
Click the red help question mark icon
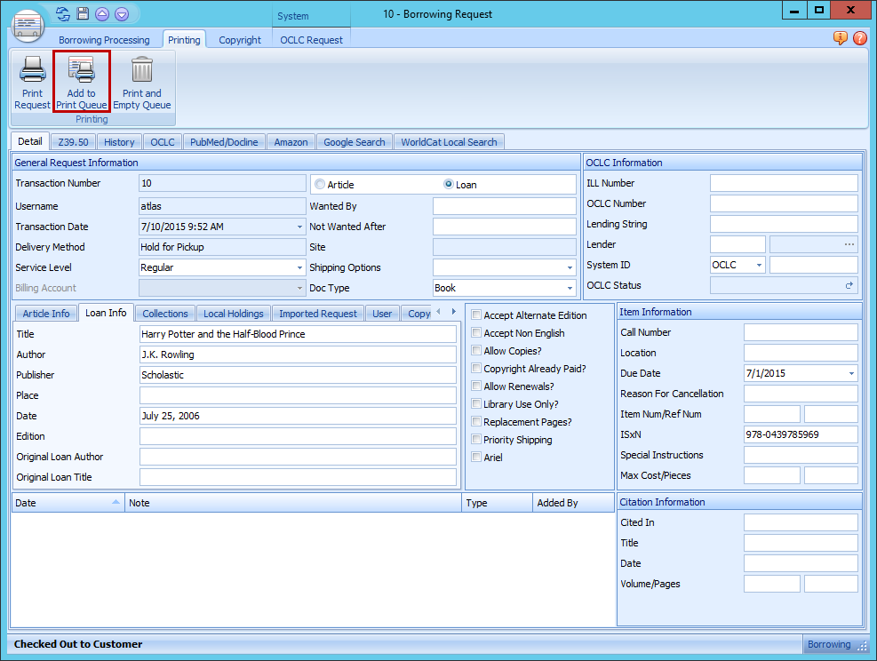click(859, 38)
